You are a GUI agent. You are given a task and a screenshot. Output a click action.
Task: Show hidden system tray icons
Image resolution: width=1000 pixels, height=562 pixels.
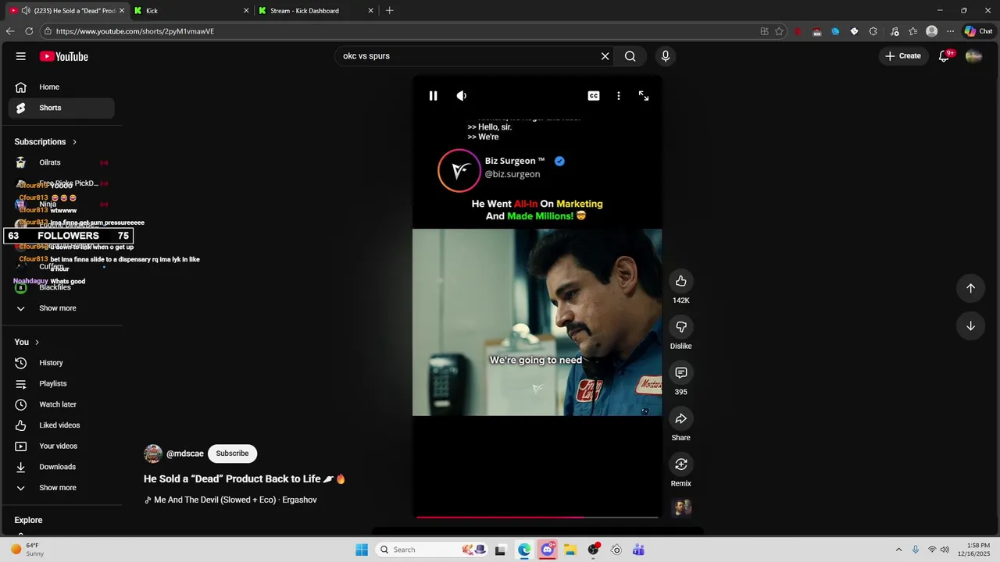(898, 550)
